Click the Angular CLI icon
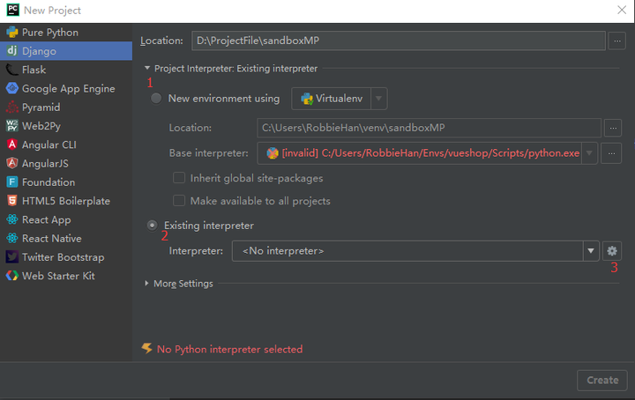635x400 pixels. 12,144
